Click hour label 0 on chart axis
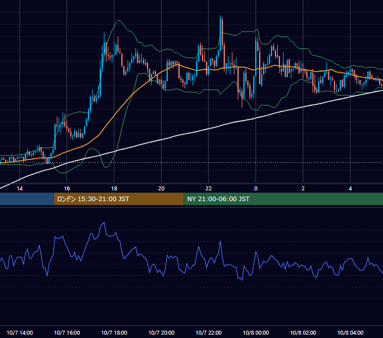The height and width of the screenshot is (338, 383). (256, 189)
